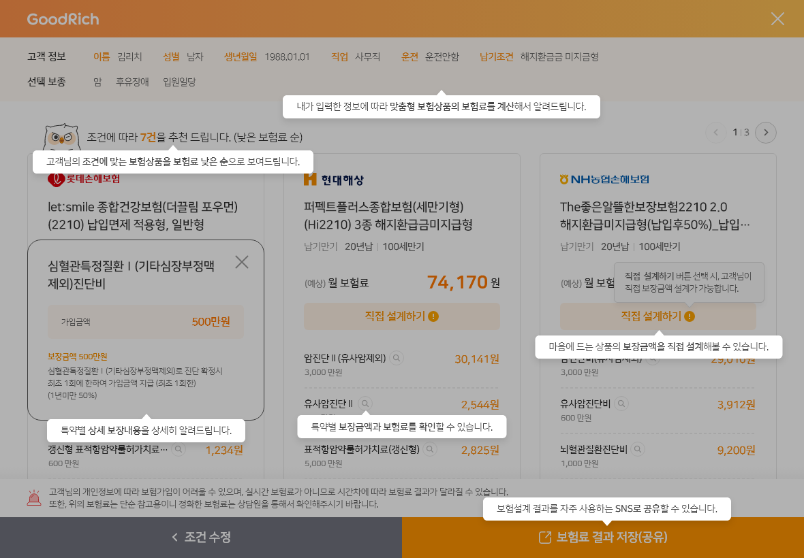Click 조건 수정 button
The width and height of the screenshot is (804, 558).
(201, 537)
